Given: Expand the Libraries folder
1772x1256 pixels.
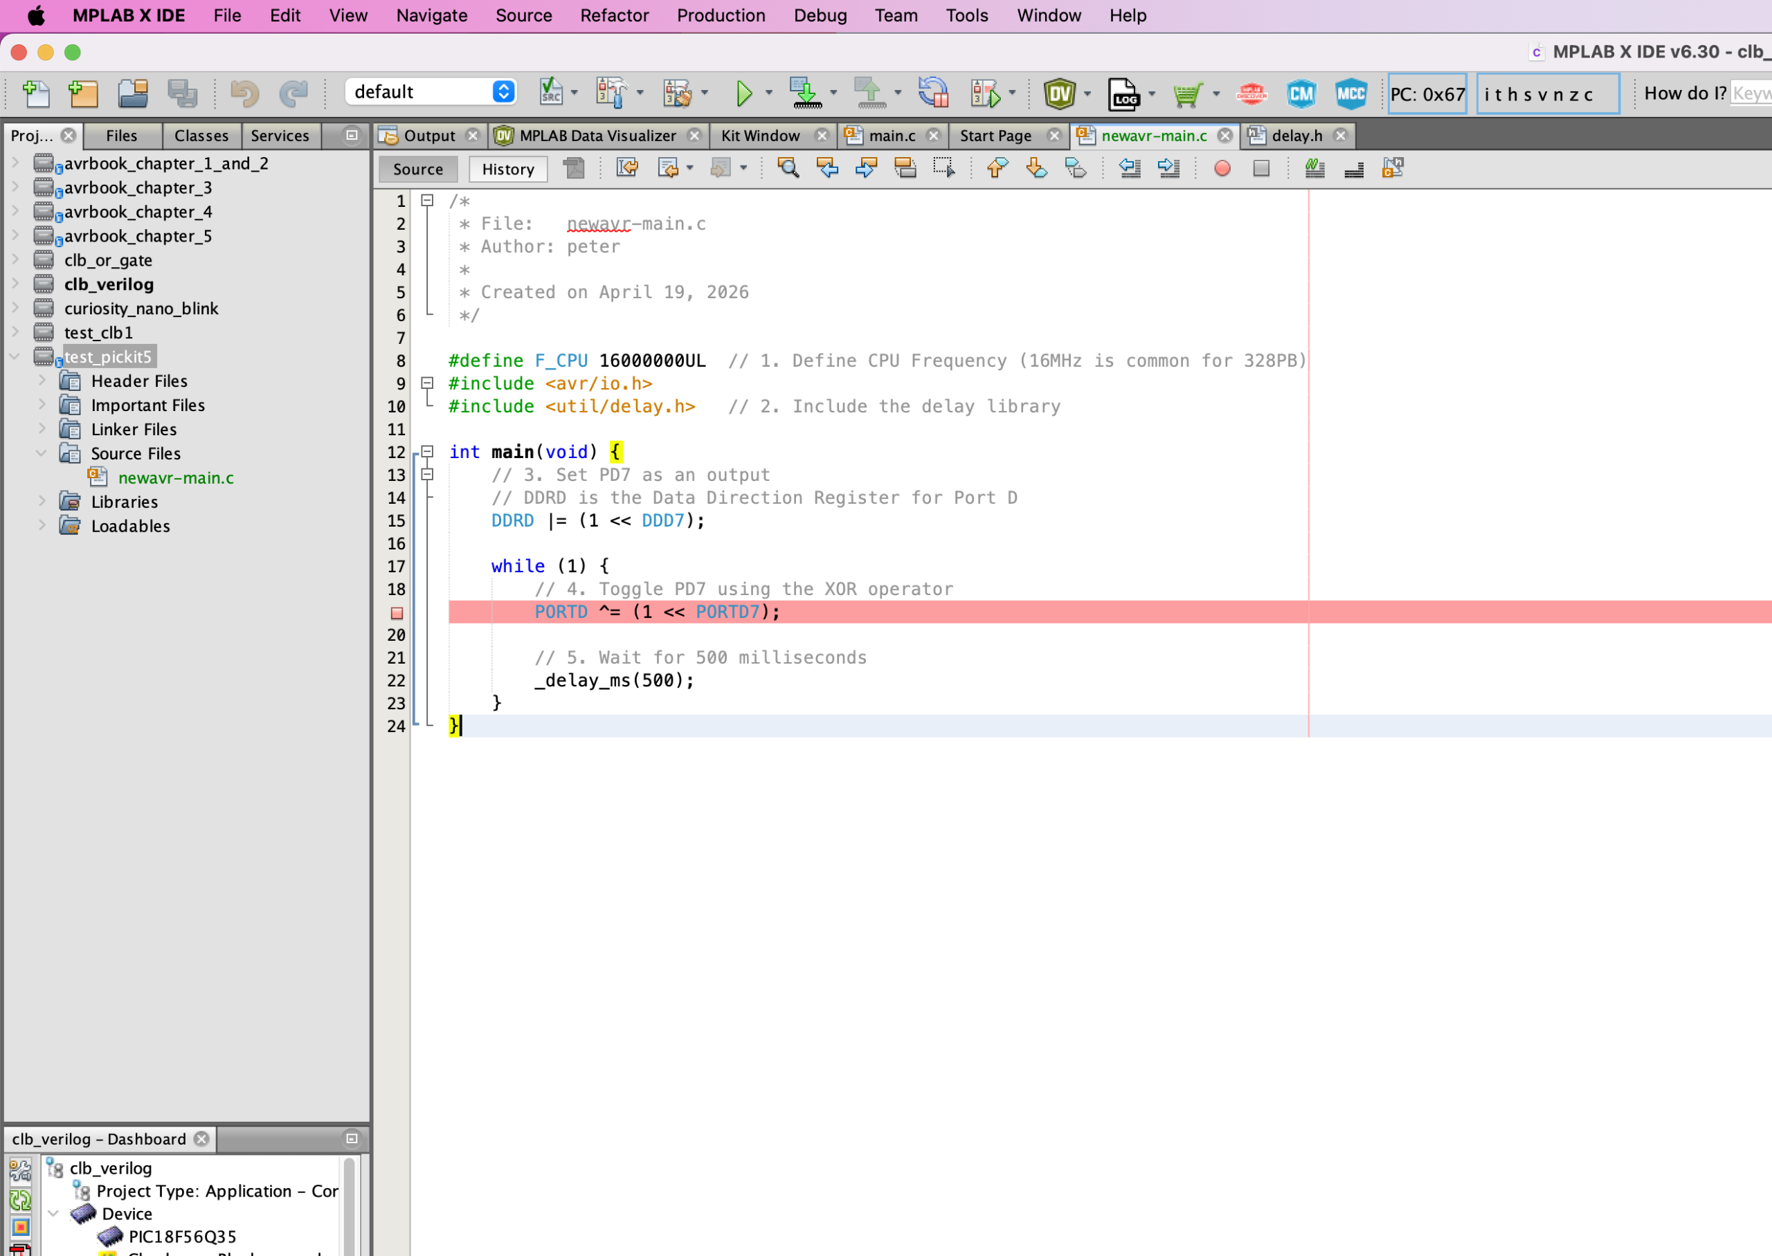Looking at the screenshot, I should click(42, 501).
